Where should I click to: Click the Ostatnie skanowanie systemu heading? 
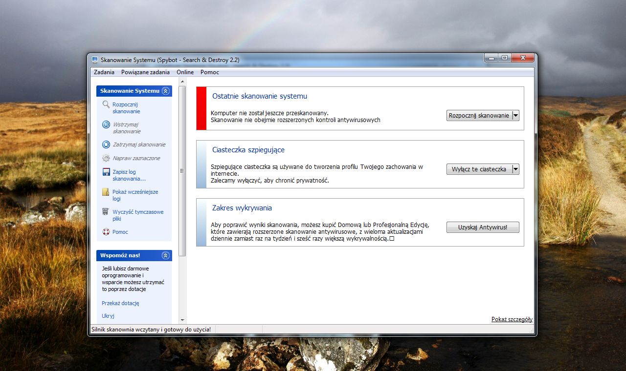pyautogui.click(x=260, y=96)
